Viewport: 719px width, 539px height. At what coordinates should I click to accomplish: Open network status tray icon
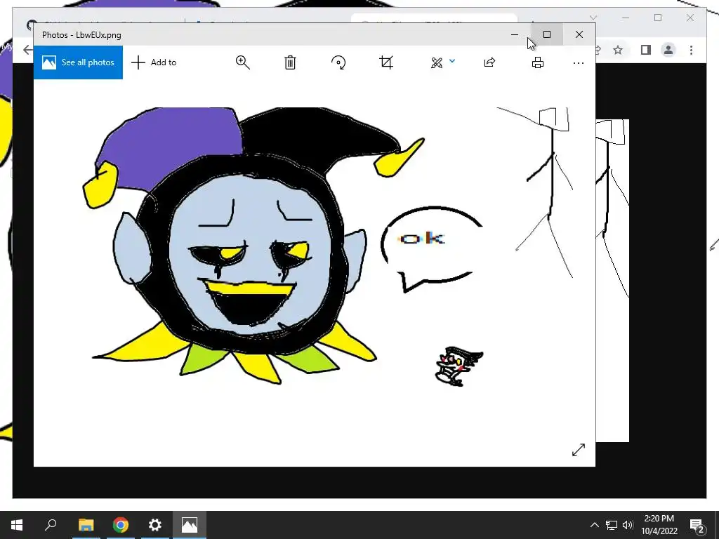(612, 525)
